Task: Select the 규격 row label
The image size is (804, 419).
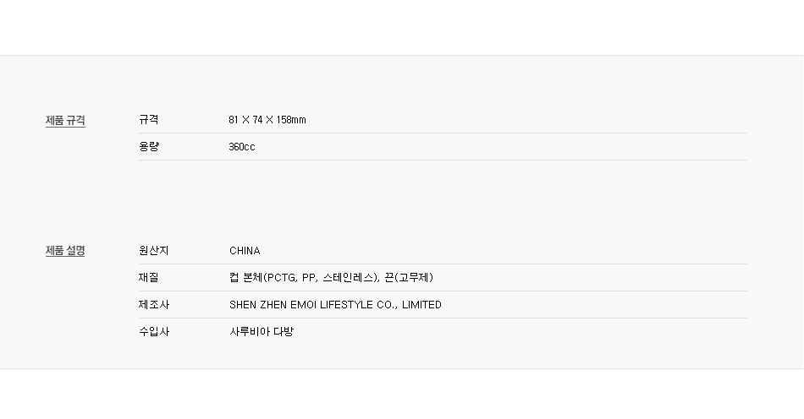Action: tap(149, 120)
